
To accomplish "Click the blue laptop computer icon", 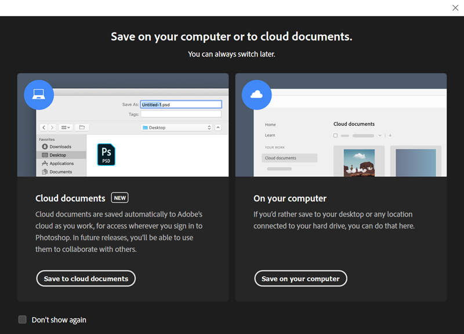I will tap(39, 95).
